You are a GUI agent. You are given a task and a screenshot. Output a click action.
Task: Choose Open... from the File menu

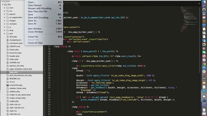pyautogui.click(x=44, y=2)
